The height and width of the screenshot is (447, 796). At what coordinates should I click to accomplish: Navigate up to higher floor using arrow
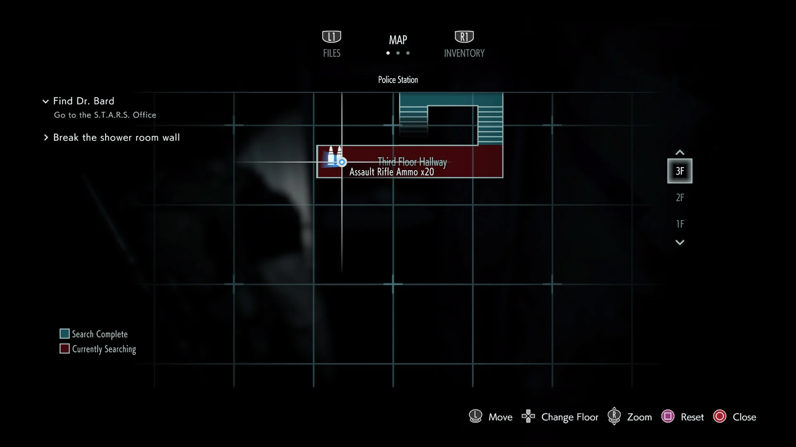[x=680, y=152]
